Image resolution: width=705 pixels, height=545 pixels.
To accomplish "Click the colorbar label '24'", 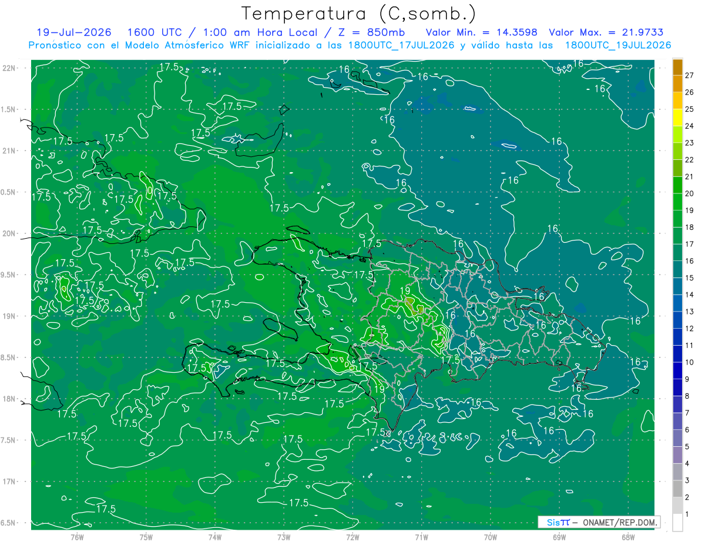I will pyautogui.click(x=690, y=126).
